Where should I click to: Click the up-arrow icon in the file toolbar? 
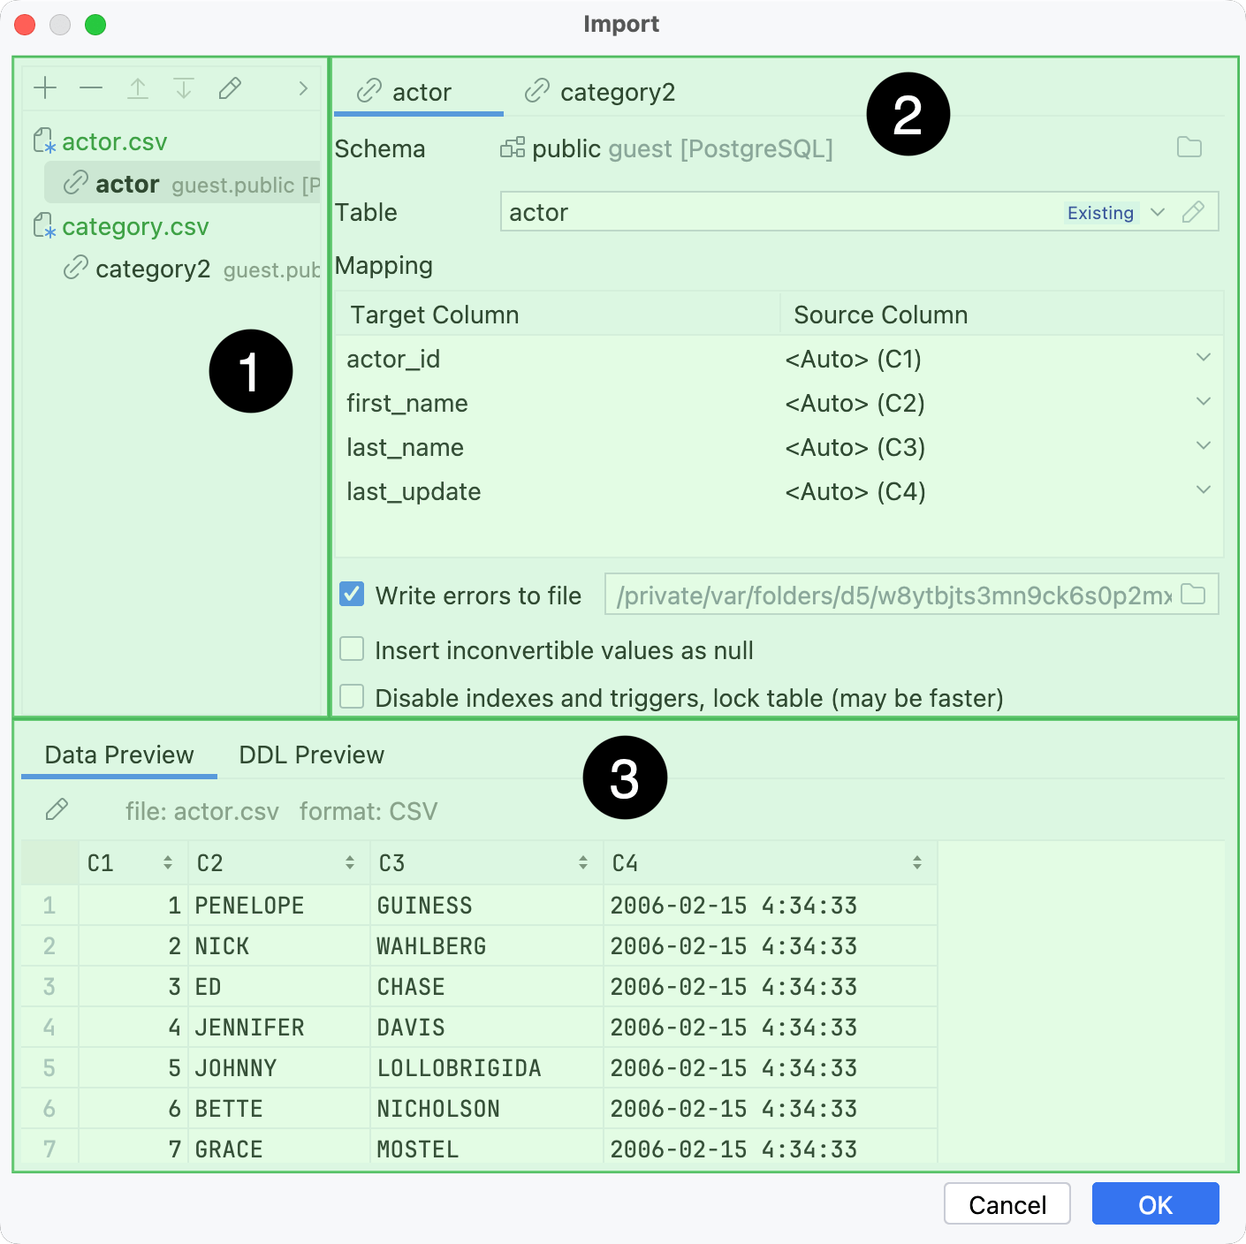tap(138, 87)
